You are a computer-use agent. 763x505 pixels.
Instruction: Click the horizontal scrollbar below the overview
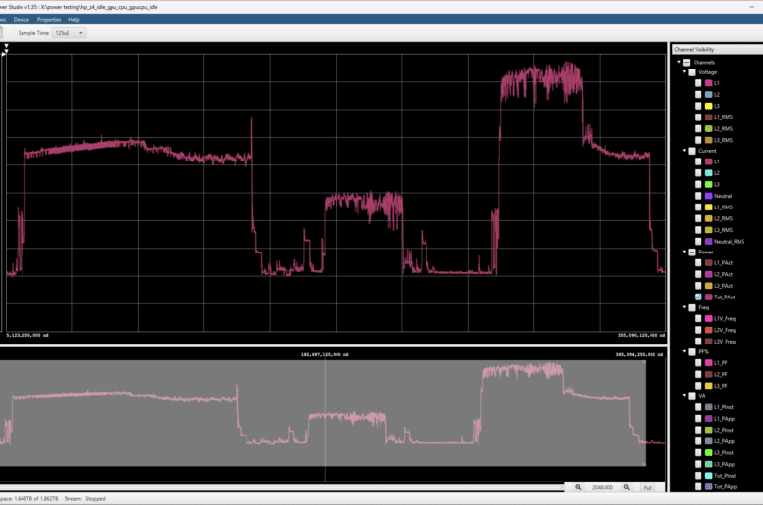282,487
